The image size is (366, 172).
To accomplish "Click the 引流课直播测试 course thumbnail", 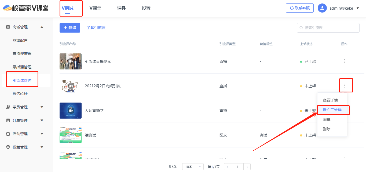I will pos(71,61).
